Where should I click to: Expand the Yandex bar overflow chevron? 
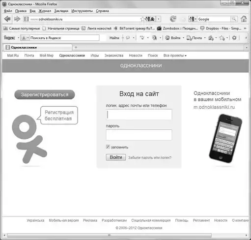pyautogui.click(x=246, y=38)
